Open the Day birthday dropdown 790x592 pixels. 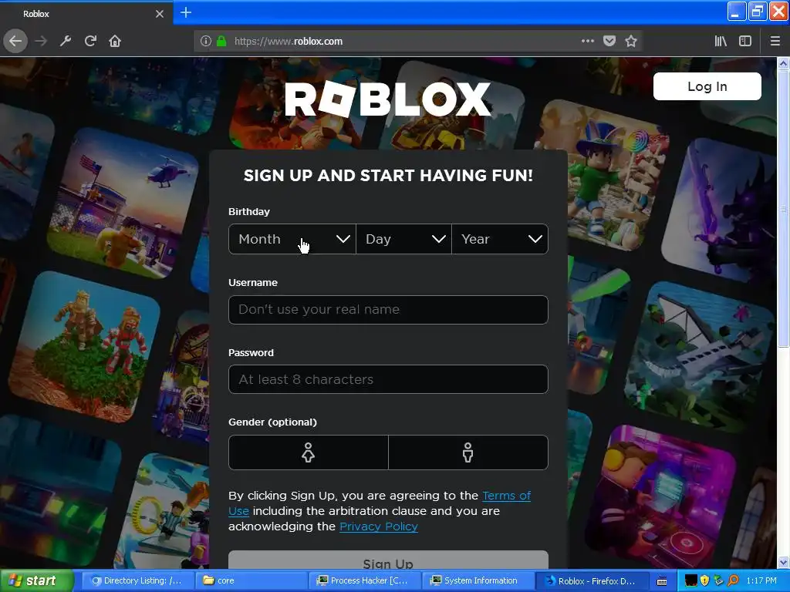403,239
